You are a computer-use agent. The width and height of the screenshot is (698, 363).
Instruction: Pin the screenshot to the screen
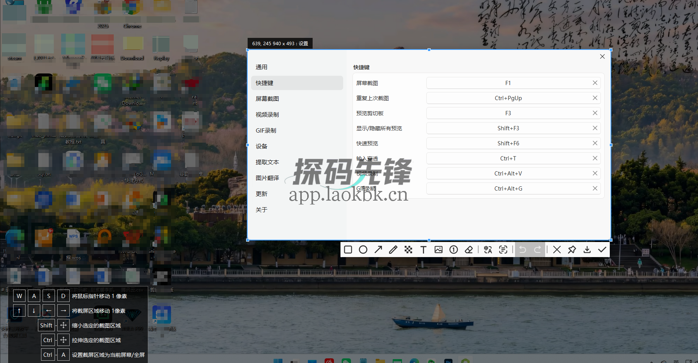572,249
